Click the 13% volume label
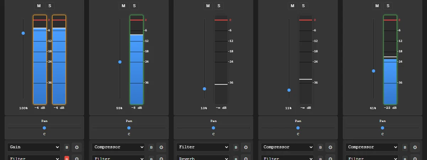The width and height of the screenshot is (427, 160). pyautogui.click(x=204, y=108)
